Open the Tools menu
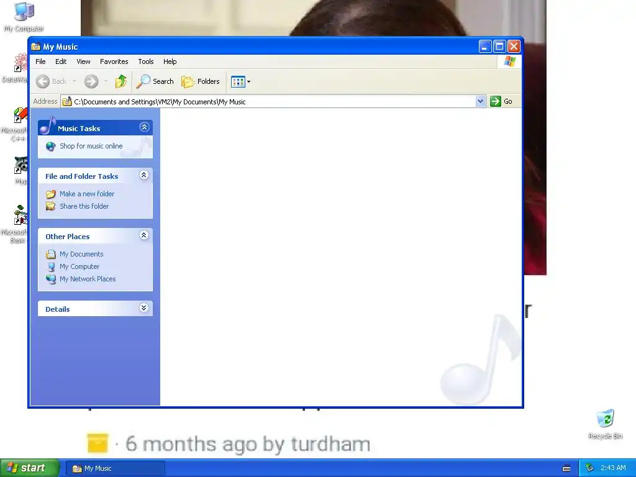This screenshot has height=477, width=636. 145,61
